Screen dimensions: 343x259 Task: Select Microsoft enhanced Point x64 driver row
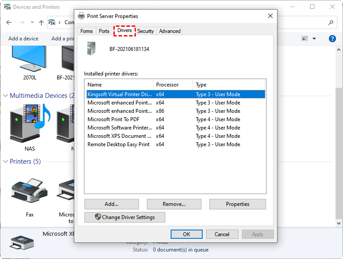click(x=176, y=103)
